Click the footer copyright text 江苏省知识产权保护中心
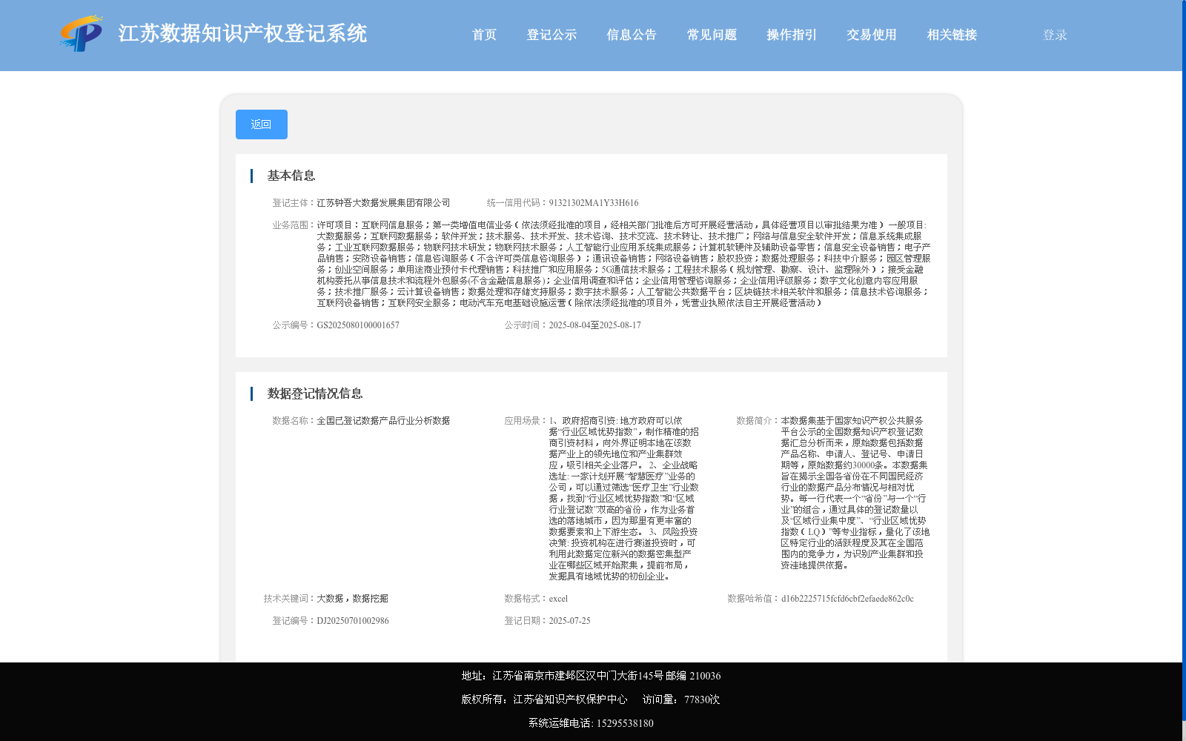Screen dimensions: 1186x741 570,700
